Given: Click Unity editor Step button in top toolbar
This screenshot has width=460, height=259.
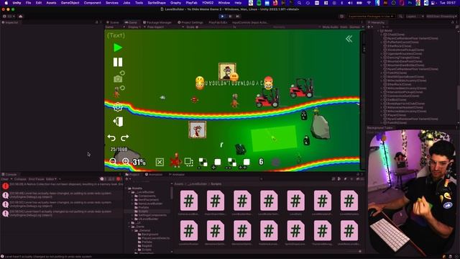Looking at the screenshot, I should pyautogui.click(x=237, y=17).
